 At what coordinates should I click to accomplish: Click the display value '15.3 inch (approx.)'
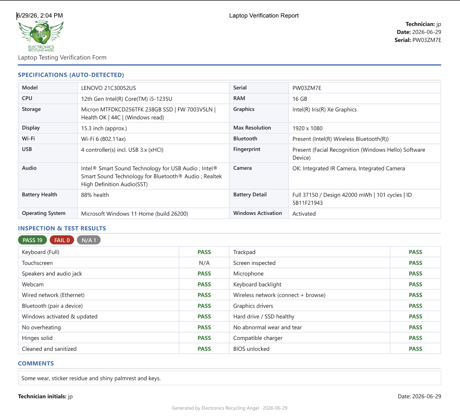tap(104, 128)
